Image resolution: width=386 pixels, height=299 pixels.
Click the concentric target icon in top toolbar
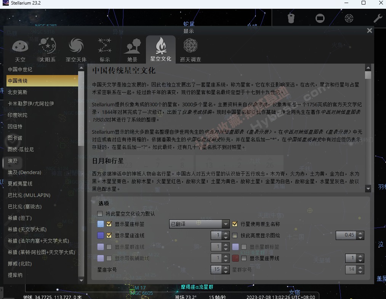pyautogui.click(x=349, y=18)
